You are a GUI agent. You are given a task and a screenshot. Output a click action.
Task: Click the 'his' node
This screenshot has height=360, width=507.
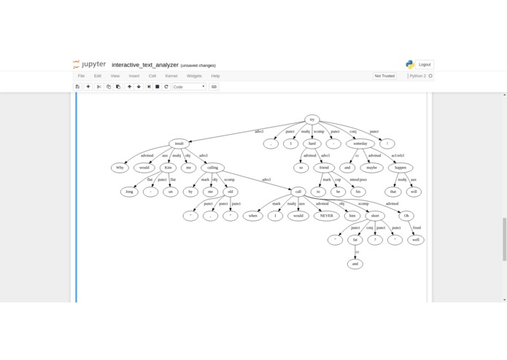click(358, 192)
